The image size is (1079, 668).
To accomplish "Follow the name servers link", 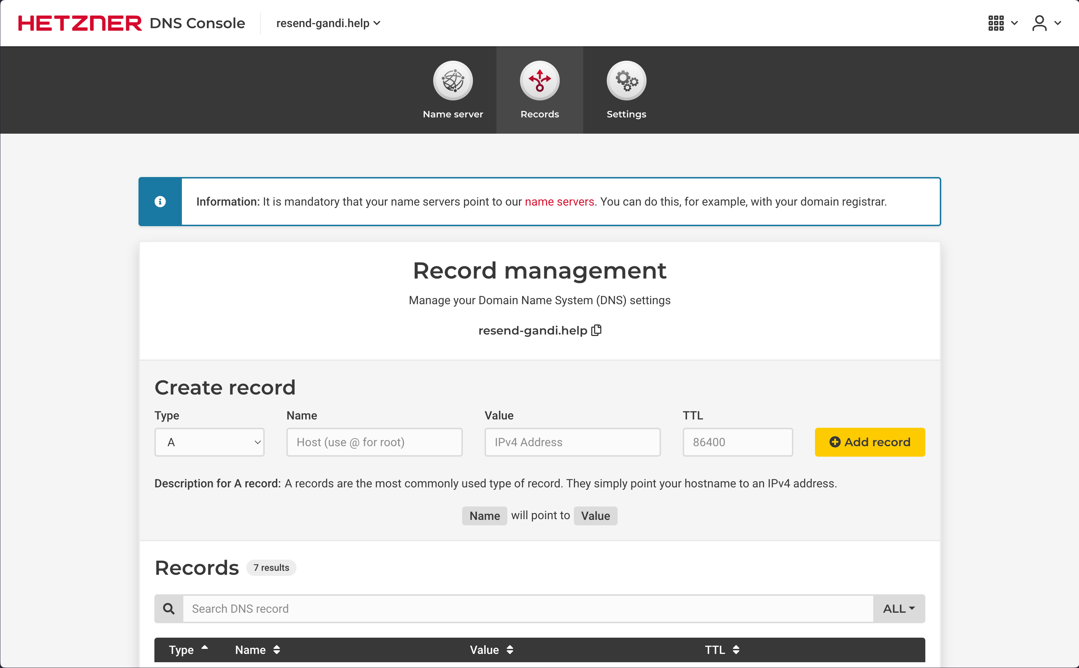I will [559, 202].
